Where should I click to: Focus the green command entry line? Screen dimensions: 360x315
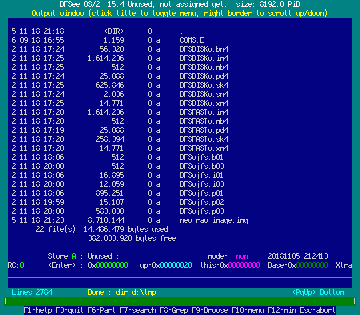click(180, 301)
